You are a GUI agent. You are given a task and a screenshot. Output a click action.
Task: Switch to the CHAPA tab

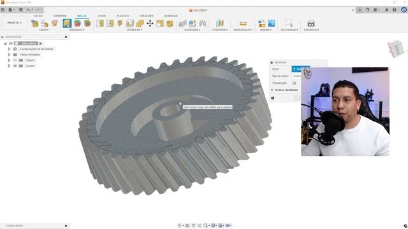pyautogui.click(x=102, y=16)
